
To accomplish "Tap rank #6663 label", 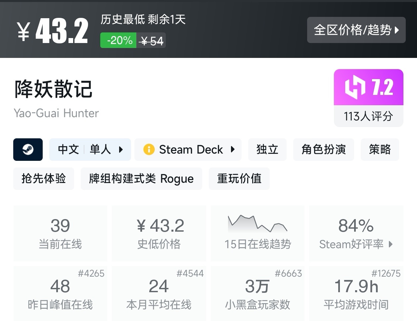I will tap(288, 273).
